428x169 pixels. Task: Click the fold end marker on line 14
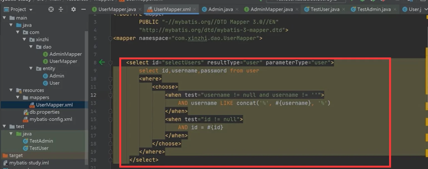[x=111, y=111]
